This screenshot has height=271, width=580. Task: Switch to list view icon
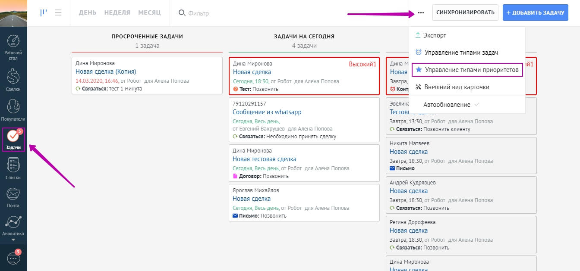58,13
